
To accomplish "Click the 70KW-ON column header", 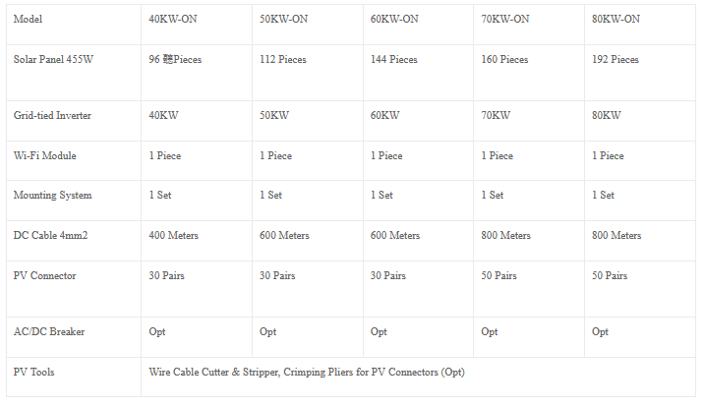I will tap(505, 20).
